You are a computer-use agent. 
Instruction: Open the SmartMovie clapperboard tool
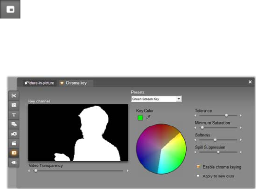tap(14, 143)
